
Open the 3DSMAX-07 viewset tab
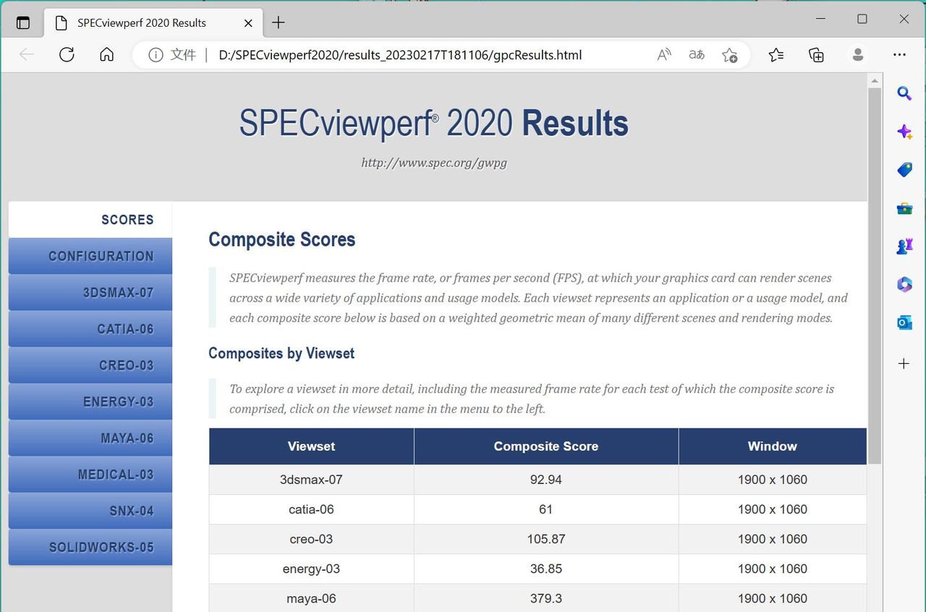[90, 292]
